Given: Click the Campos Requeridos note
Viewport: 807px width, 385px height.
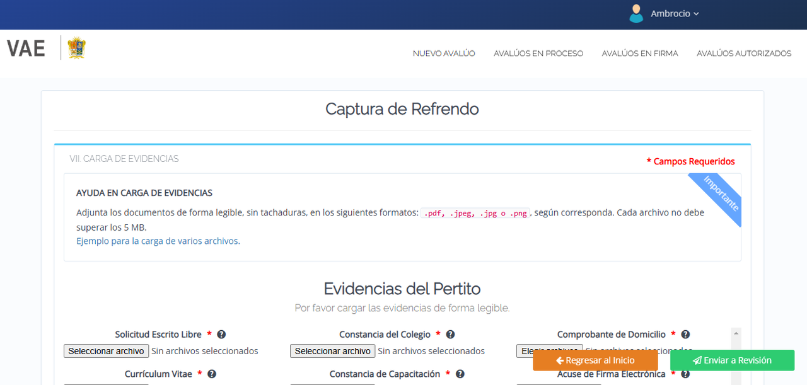Looking at the screenshot, I should [691, 161].
